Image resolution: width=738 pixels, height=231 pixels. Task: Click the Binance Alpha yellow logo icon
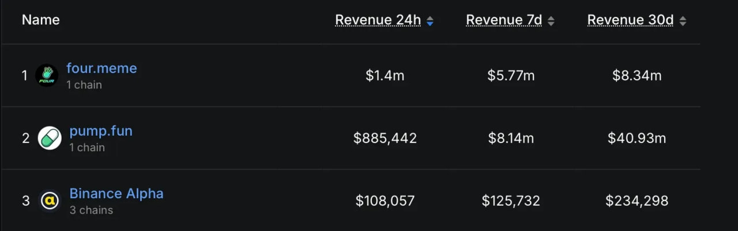click(x=50, y=201)
